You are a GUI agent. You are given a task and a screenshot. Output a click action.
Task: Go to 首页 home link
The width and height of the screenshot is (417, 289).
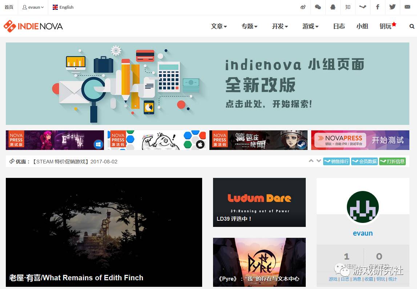click(x=9, y=7)
